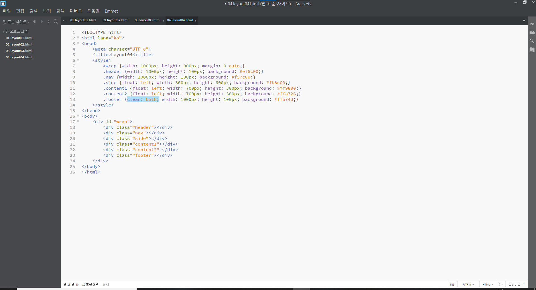This screenshot has width=536, height=290.
Task: Open the 검색 menu
Action: tap(33, 11)
